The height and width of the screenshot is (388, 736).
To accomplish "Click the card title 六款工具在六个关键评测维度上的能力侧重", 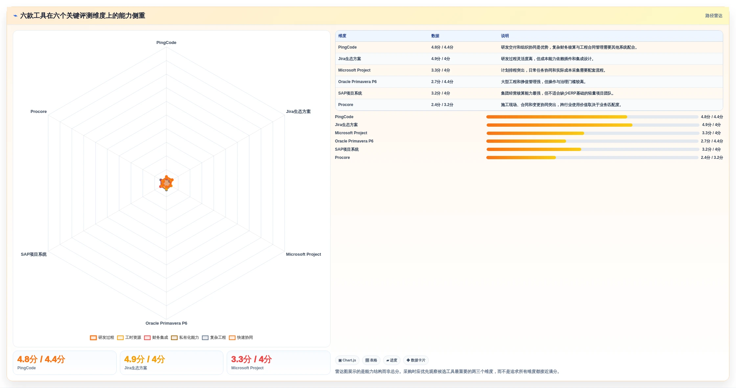I will point(82,16).
